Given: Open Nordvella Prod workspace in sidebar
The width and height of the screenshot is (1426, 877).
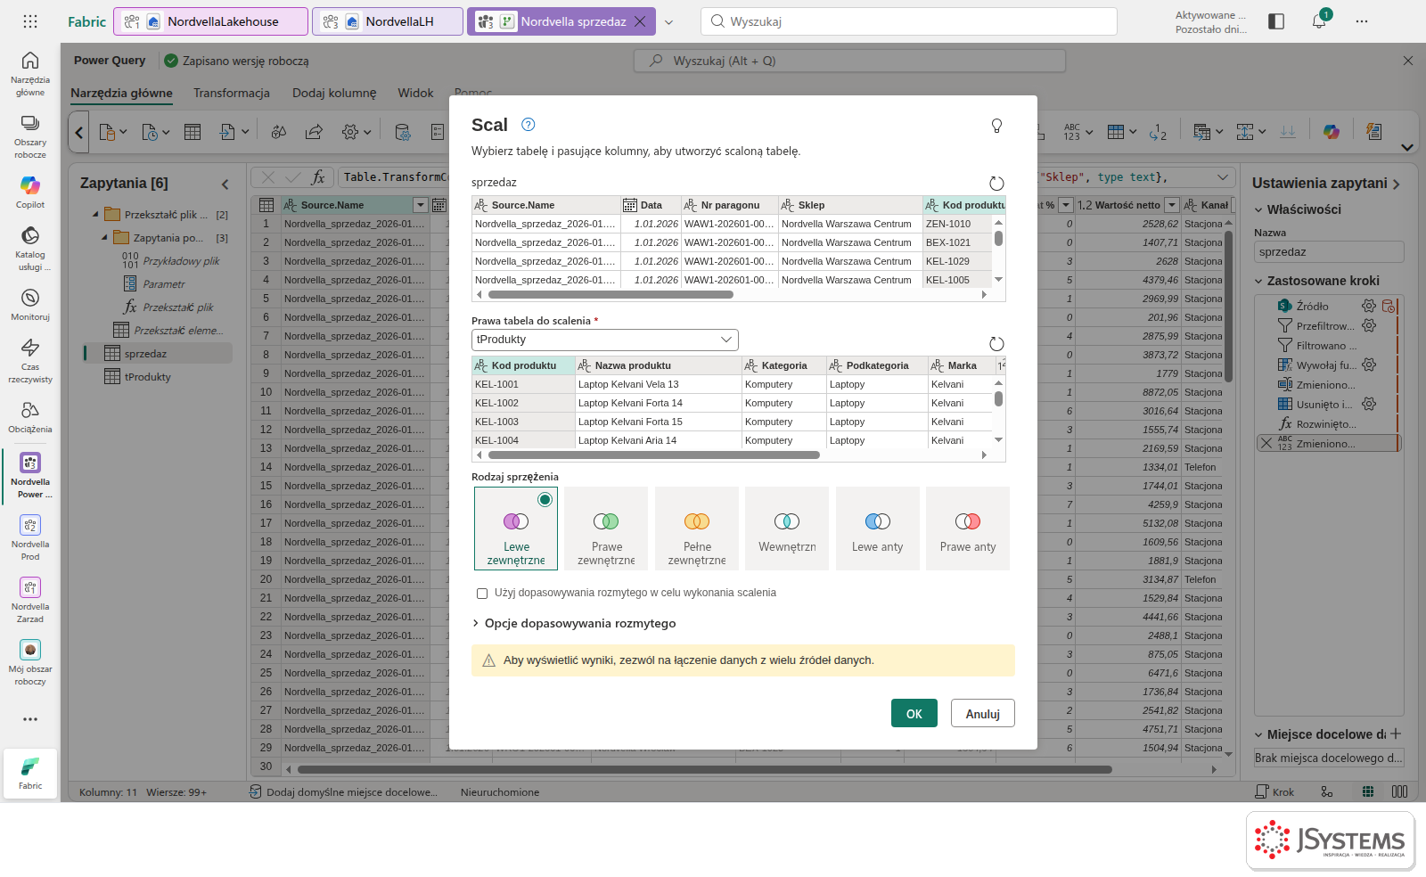Looking at the screenshot, I should [x=30, y=537].
